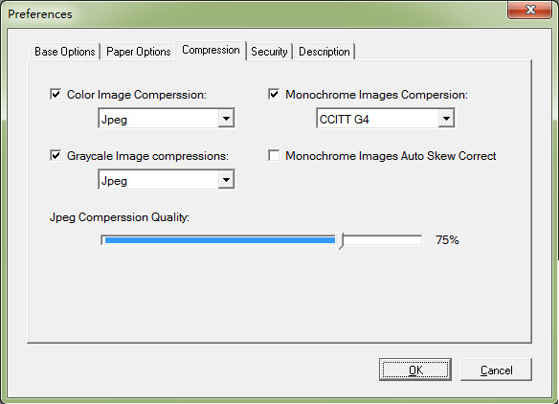Toggle Monochrome Images Compersion checkbox
The image size is (559, 404).
pyautogui.click(x=274, y=95)
